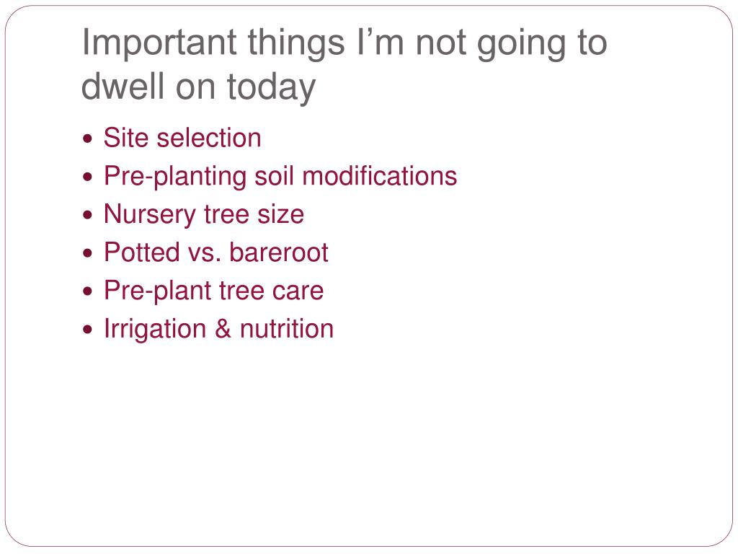Click the bullet dot before 'Potted vs. bareroot'

click(87, 253)
